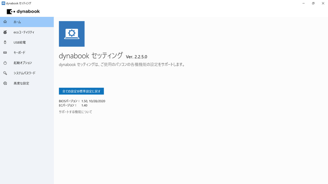Image resolution: width=328 pixels, height=184 pixels.
Task: Click the eco utility leaf icon
Action: point(5,32)
